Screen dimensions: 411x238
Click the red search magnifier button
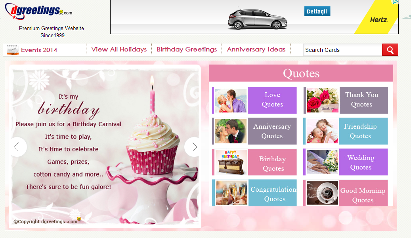(390, 50)
